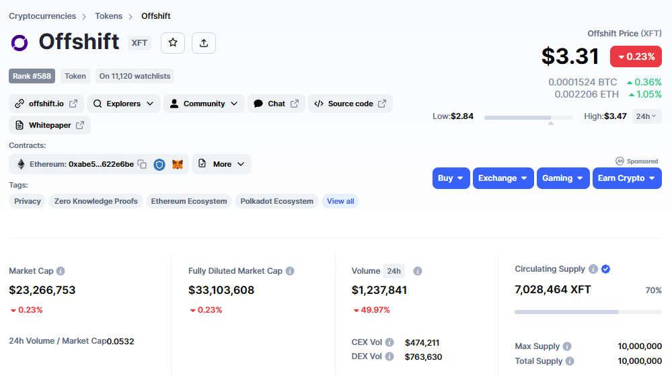This screenshot has width=672, height=386.
Task: Open the Chat link
Action: point(276,104)
